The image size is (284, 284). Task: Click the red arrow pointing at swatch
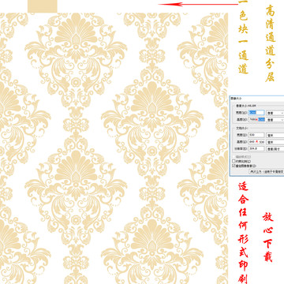[199, 4]
